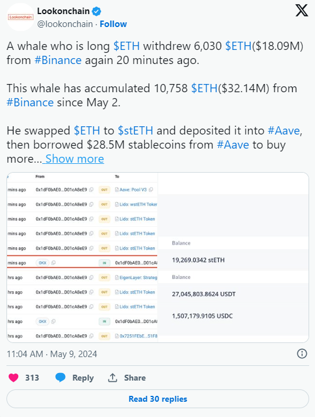This screenshot has height=417, width=315.
Task: Open the first #Binance hashtag
Action: (58, 60)
